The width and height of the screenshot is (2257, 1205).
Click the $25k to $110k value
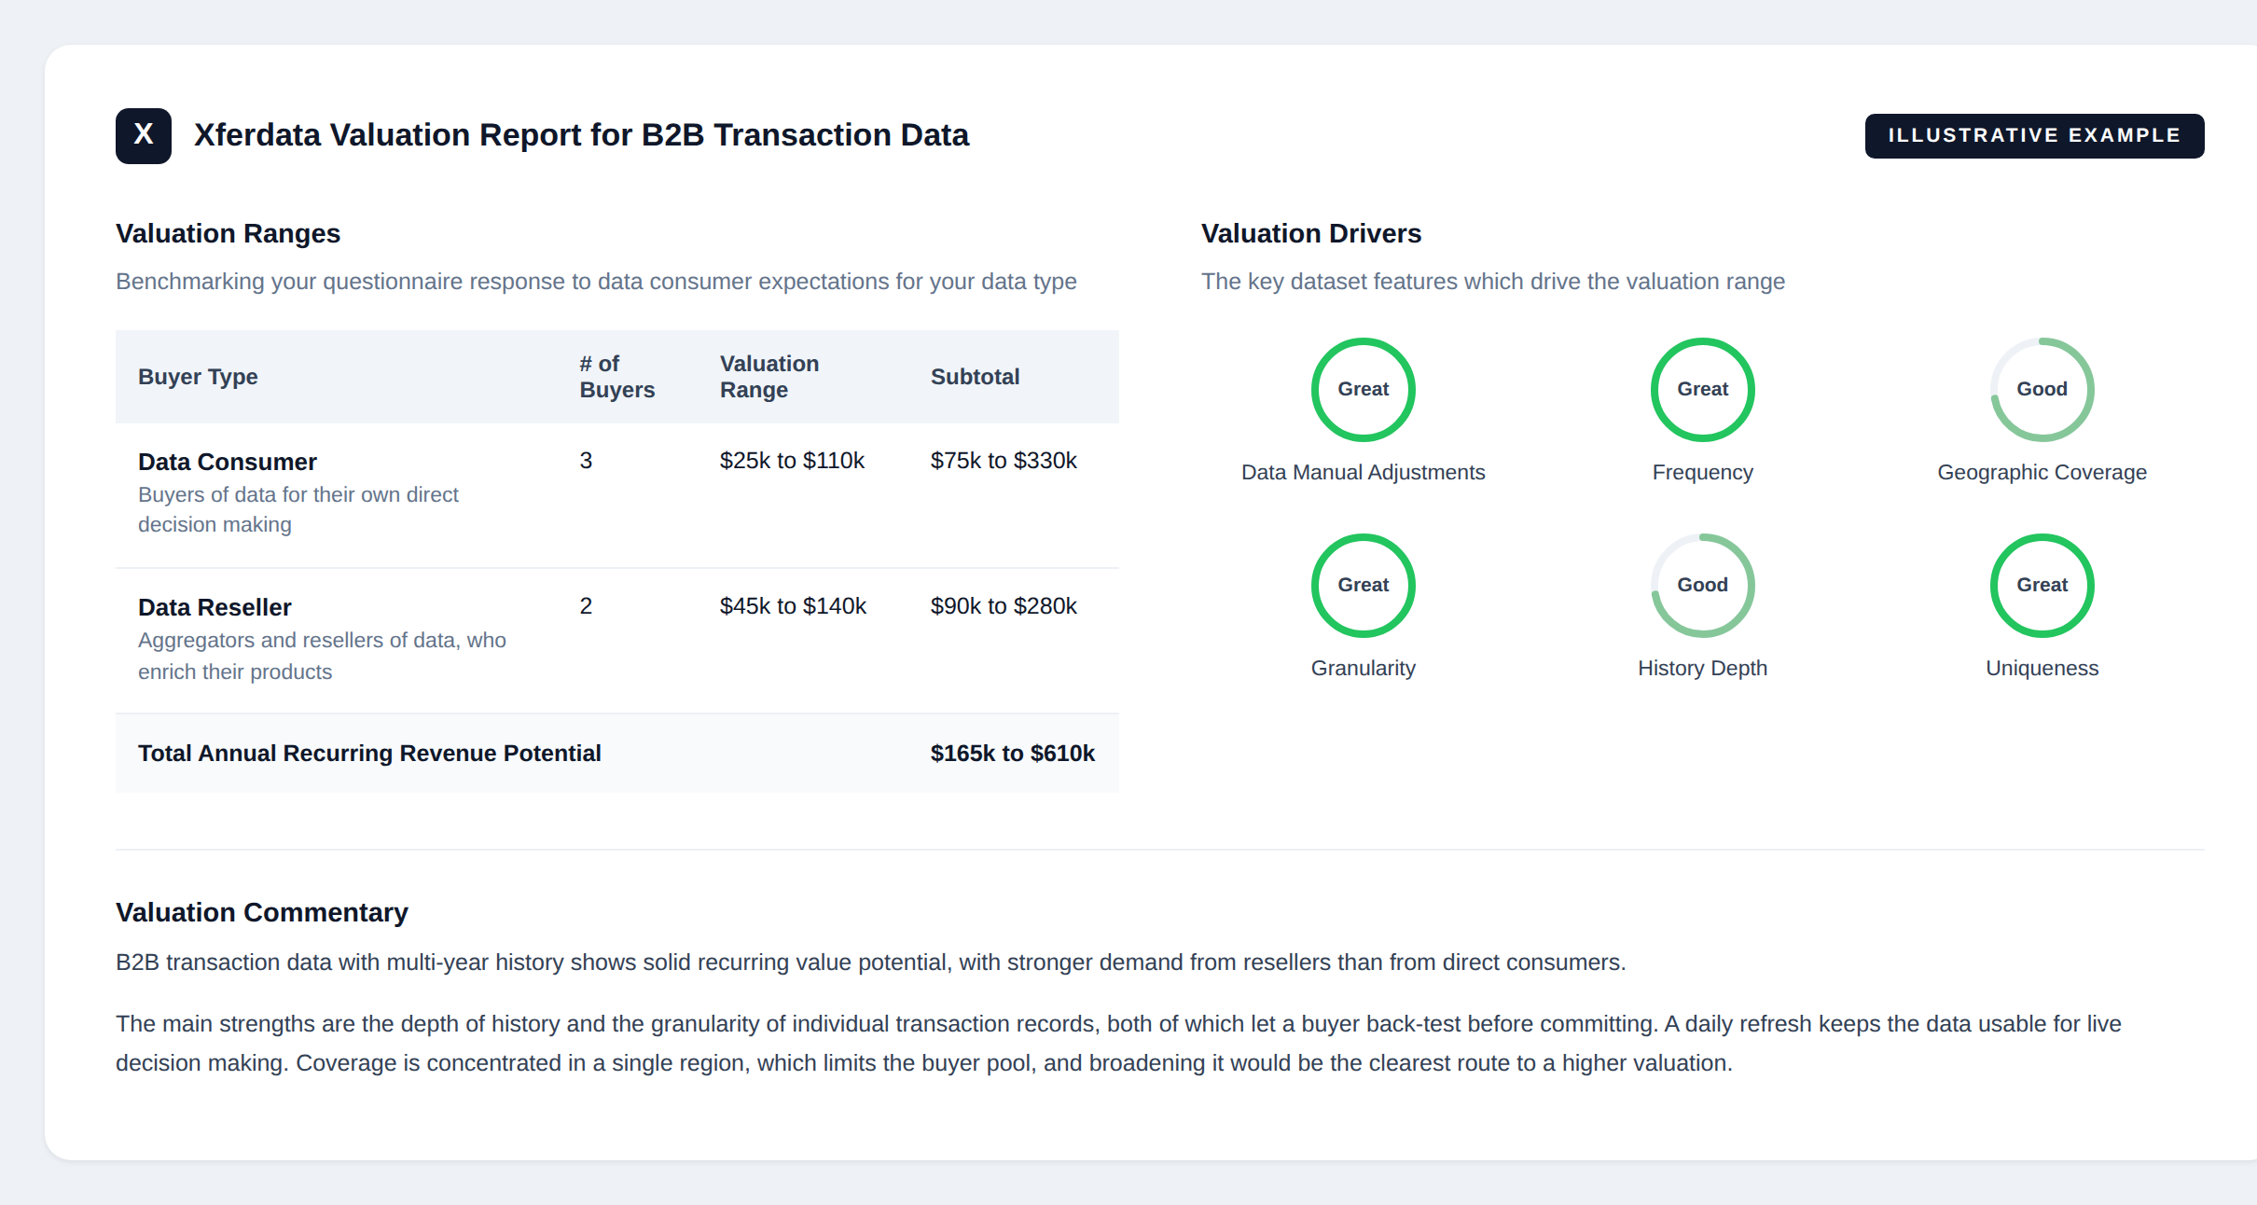pyautogui.click(x=792, y=461)
